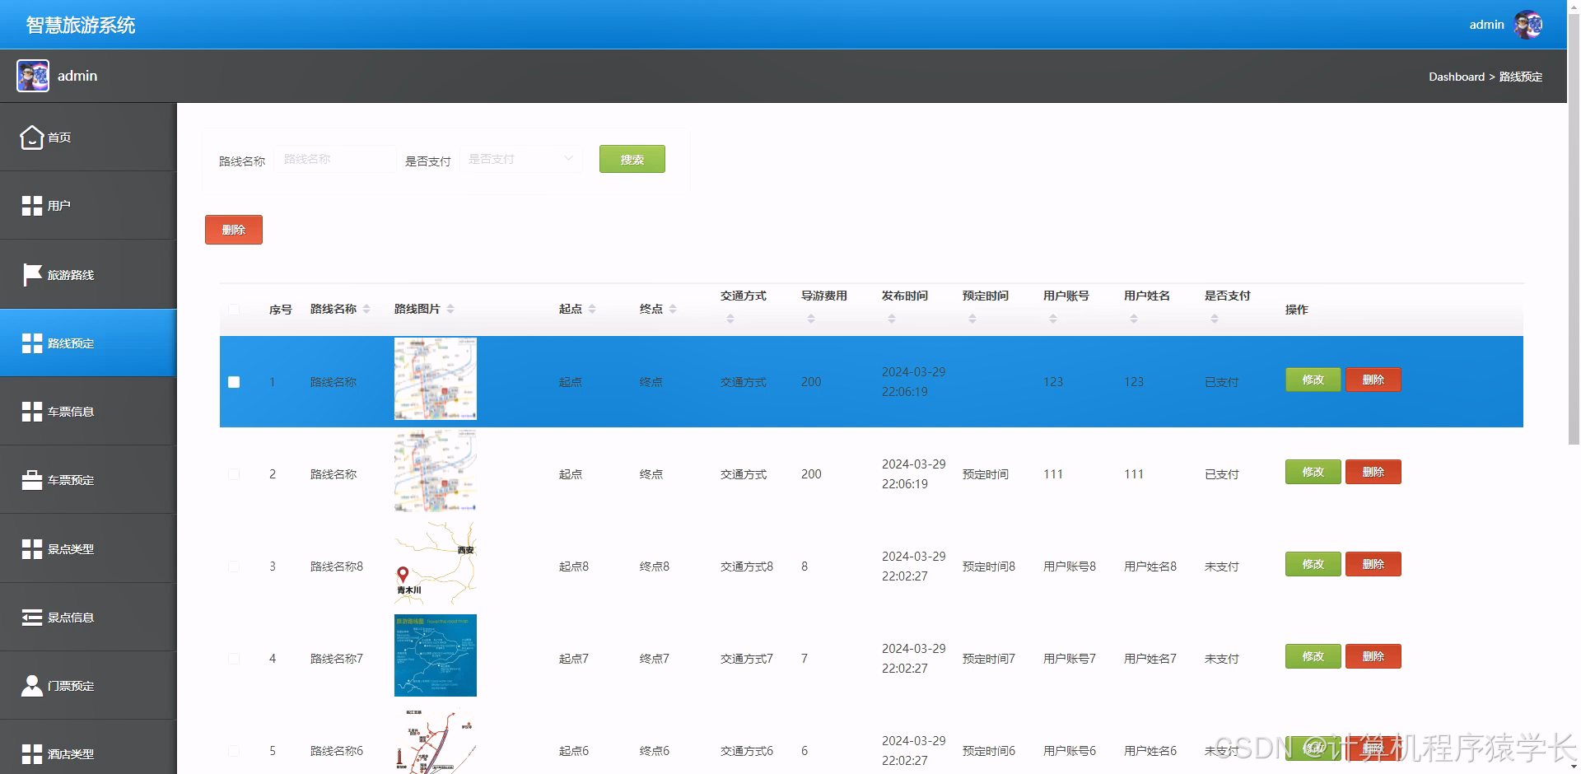The height and width of the screenshot is (774, 1581).
Task: Open 青木川 map thumbnail in row 3
Action: 436,563
